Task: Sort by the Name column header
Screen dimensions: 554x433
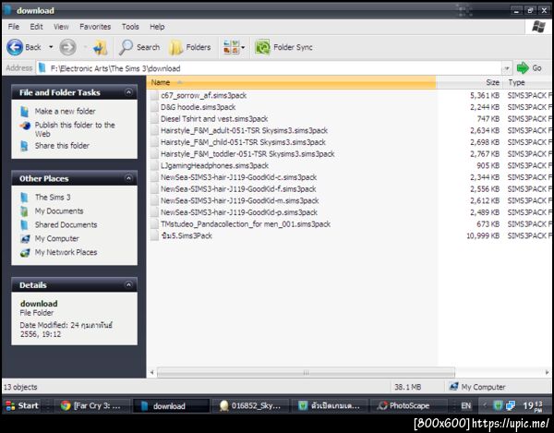Action: coord(291,82)
